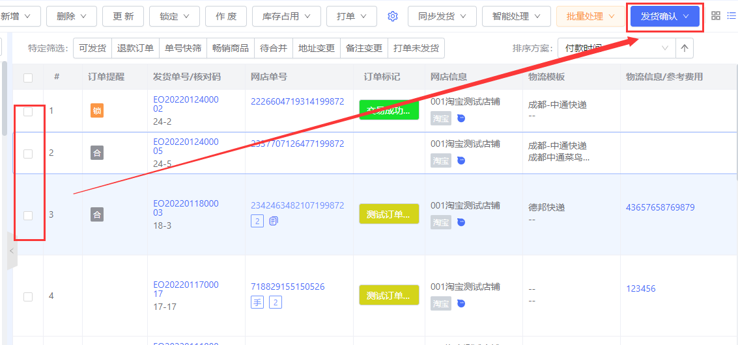The image size is (738, 345).
Task: Check the box for order row 4
Action: coord(28,296)
